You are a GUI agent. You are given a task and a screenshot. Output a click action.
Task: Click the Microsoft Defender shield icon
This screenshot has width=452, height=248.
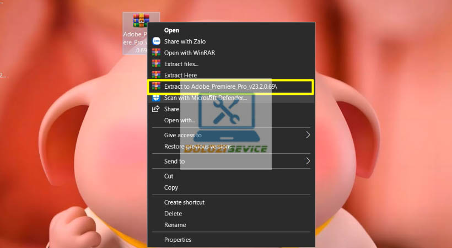click(x=156, y=98)
